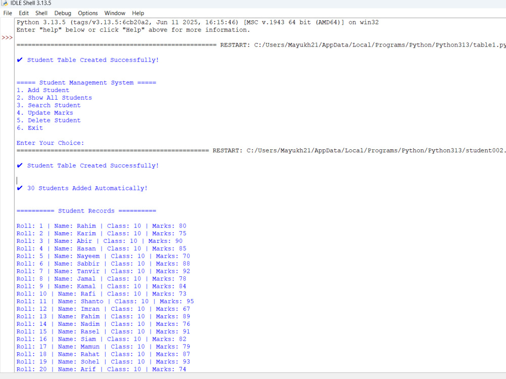This screenshot has width=506, height=379.
Task: Click the Roll: 9 Kamal record
Action: 101,286
